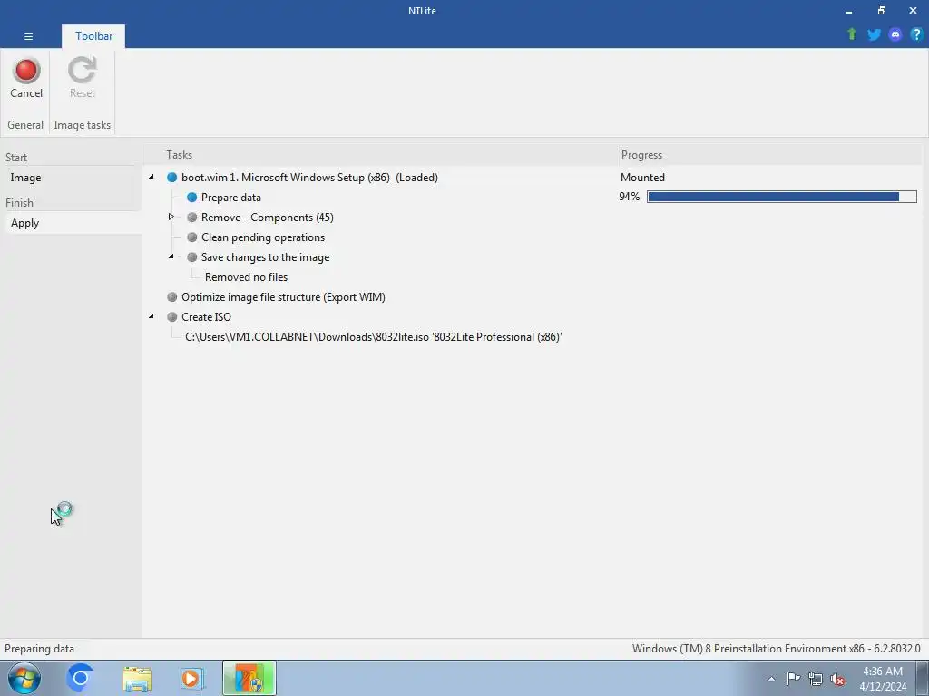929x696 pixels.
Task: Click blue dot beside Prepare data
Action: [192, 197]
